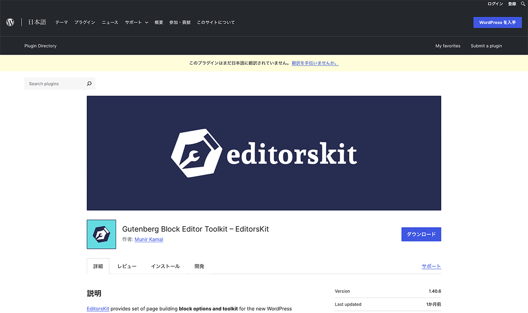Select the 概要 menu item
The width and height of the screenshot is (528, 313).
159,22
